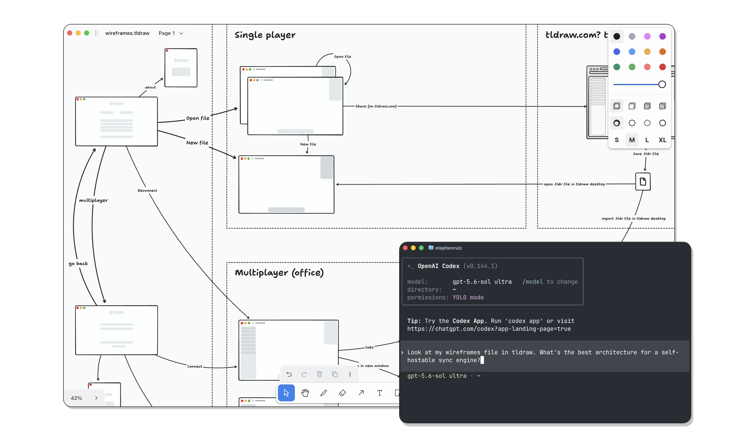Select the arrow tool
Image resolution: width=754 pixels, height=433 pixels.
pyautogui.click(x=361, y=393)
